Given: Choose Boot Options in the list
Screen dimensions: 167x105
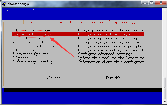Looking at the screenshot, I should [x=28, y=38].
